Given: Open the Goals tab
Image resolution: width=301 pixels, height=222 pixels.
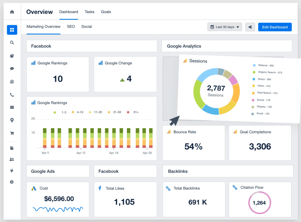Looking at the screenshot, I should point(106,12).
